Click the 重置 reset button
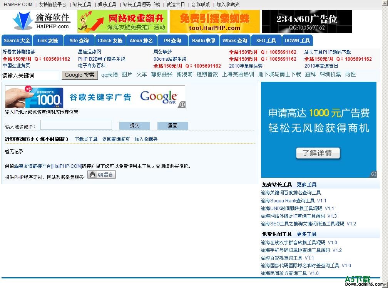Image resolution: width=388 pixels, height=288 pixels. click(173, 125)
